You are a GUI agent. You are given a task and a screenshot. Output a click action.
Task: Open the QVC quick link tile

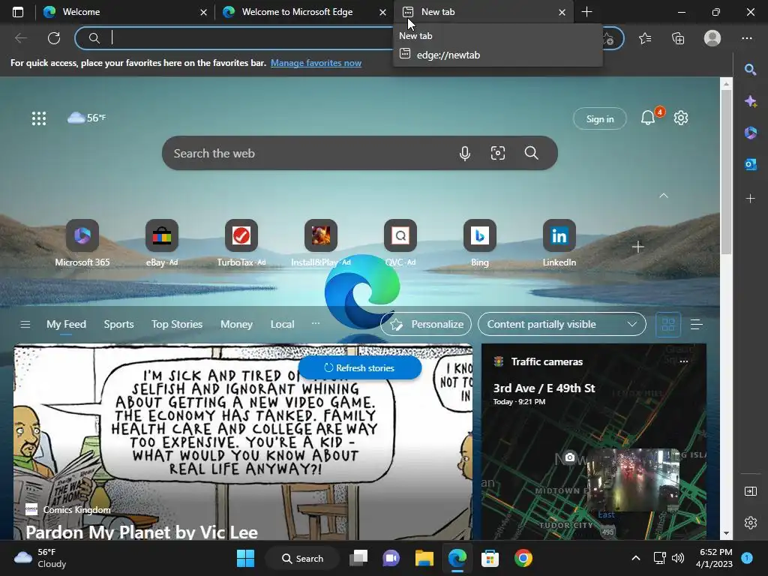(x=400, y=244)
